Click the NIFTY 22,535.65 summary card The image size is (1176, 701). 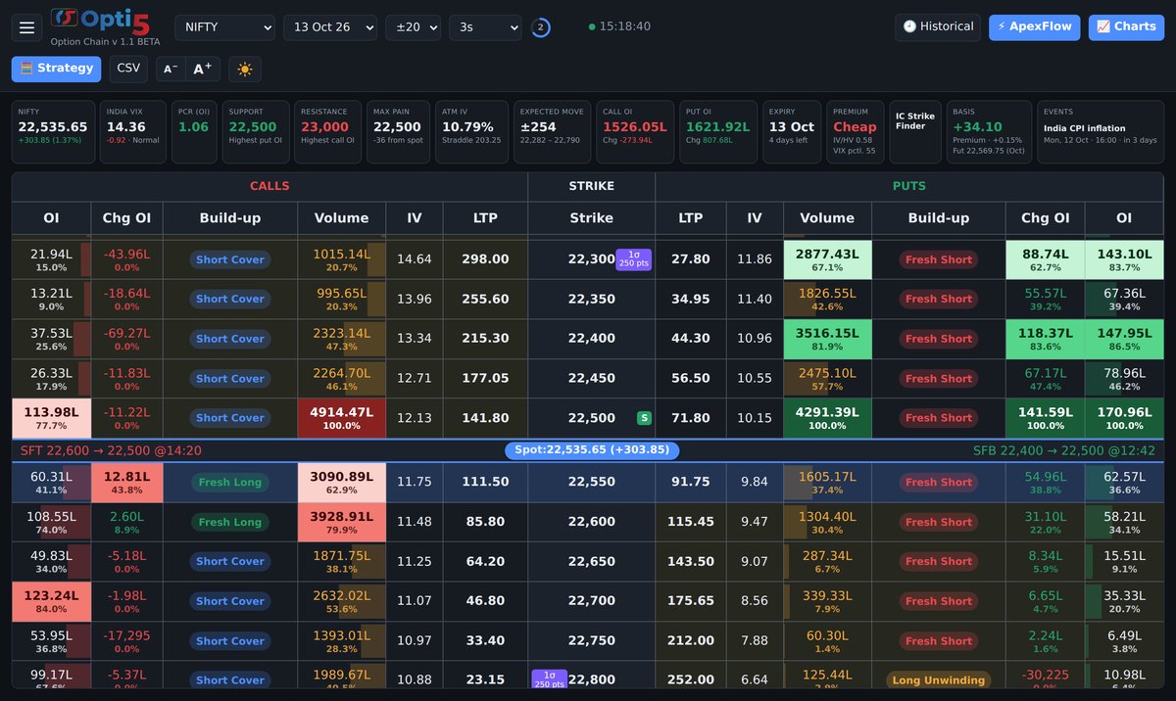(x=53, y=132)
